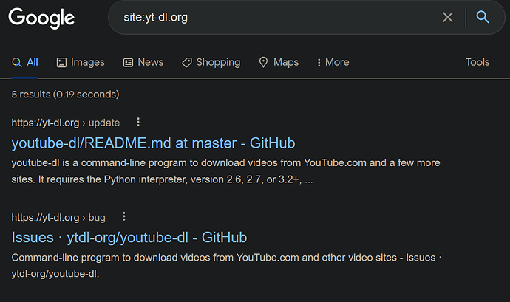This screenshot has width=510, height=302.
Task: Click the Images tab picture icon
Action: tap(61, 63)
